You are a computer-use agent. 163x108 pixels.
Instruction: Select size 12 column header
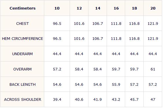pyautogui.click(x=79, y=8)
